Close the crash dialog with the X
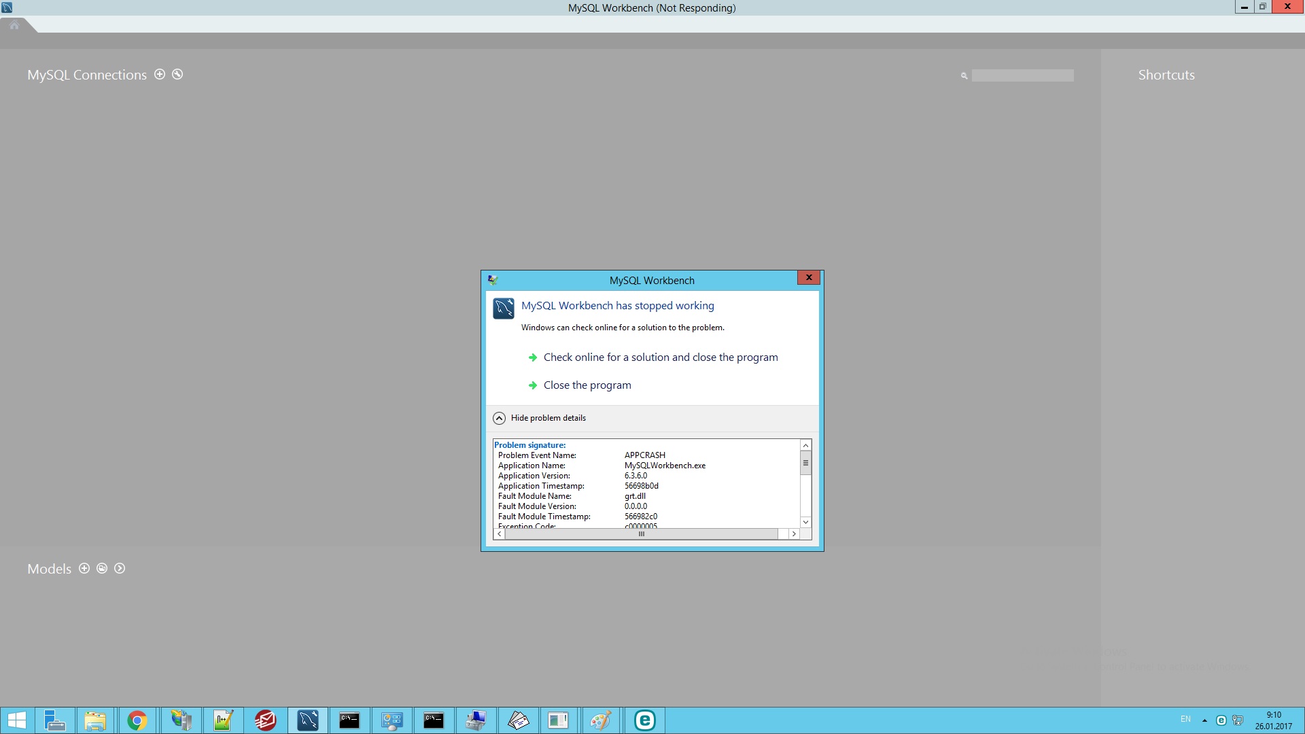This screenshot has height=734, width=1305. pyautogui.click(x=809, y=277)
